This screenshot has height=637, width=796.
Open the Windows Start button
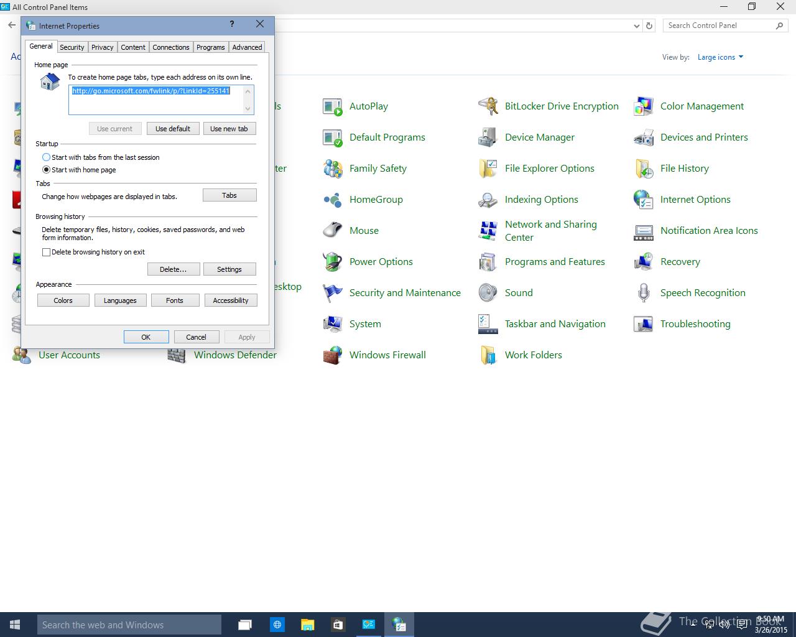(15, 625)
